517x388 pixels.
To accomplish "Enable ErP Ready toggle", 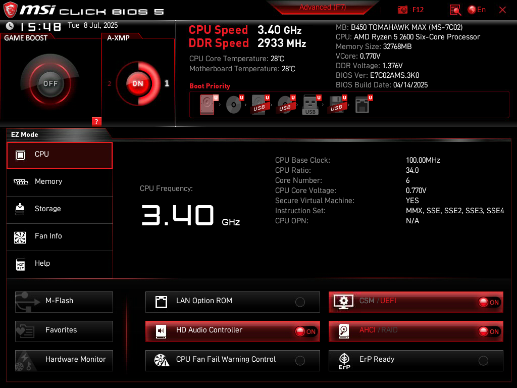I will [483, 361].
